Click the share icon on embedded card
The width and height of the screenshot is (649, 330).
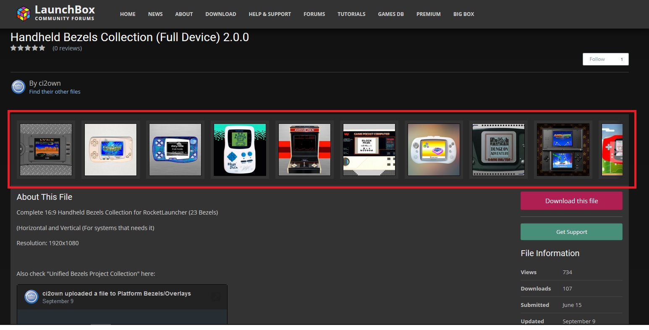tap(215, 297)
